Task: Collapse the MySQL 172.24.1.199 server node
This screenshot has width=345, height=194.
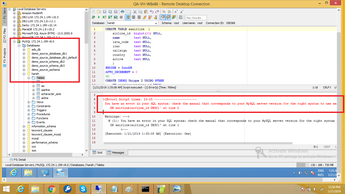Action: pos(14,41)
